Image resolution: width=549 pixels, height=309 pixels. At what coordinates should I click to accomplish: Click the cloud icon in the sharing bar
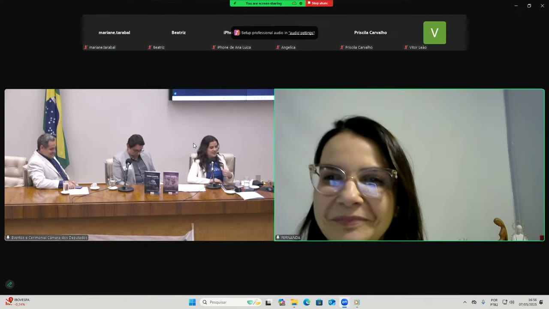coord(294,3)
